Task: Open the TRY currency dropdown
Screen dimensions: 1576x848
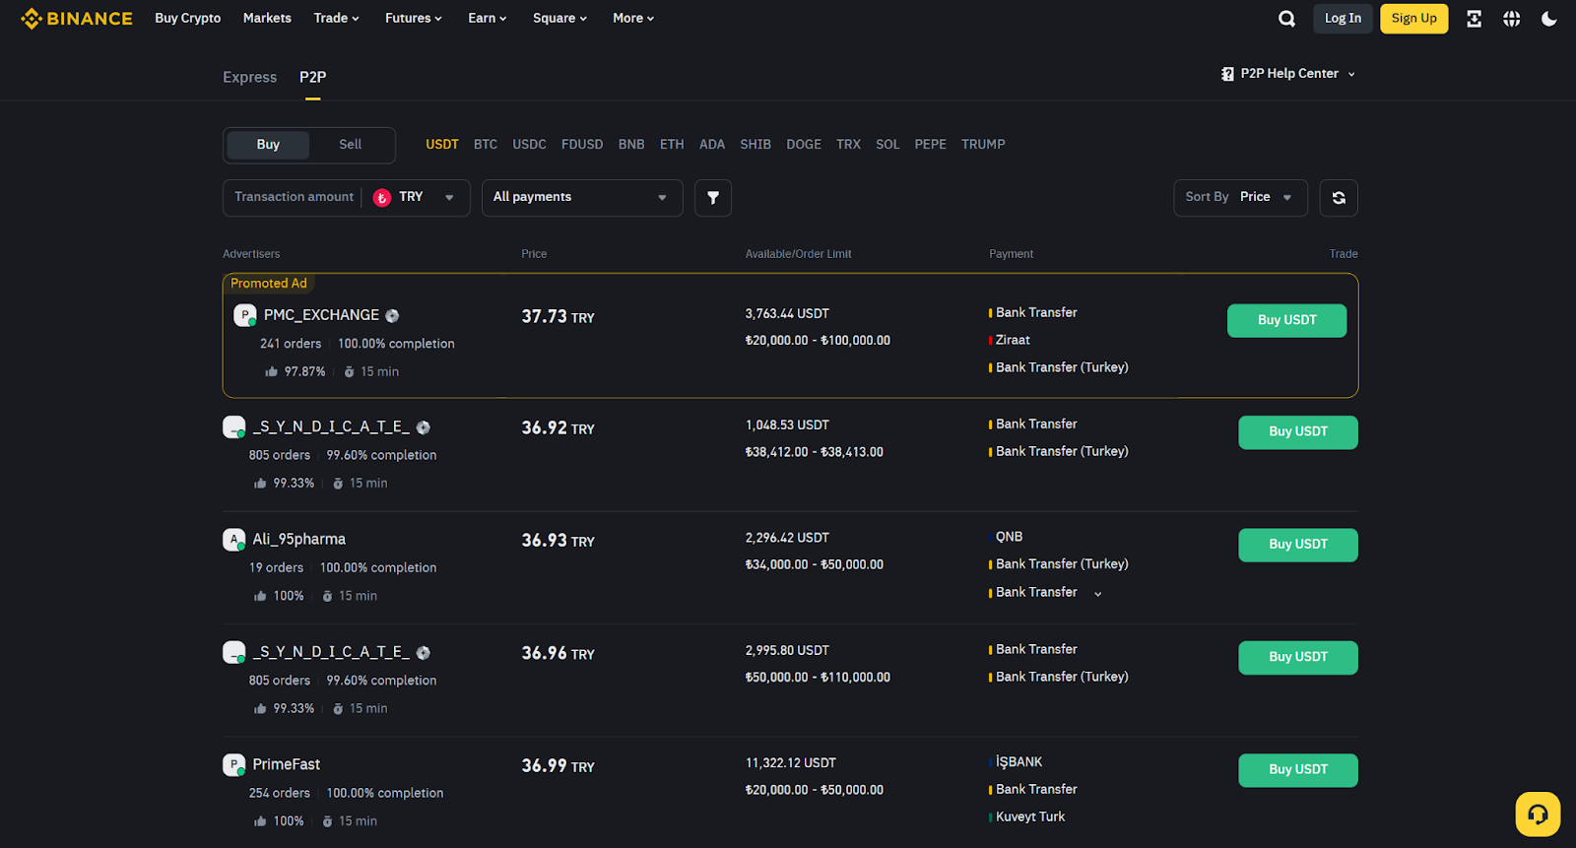Action: click(x=449, y=198)
